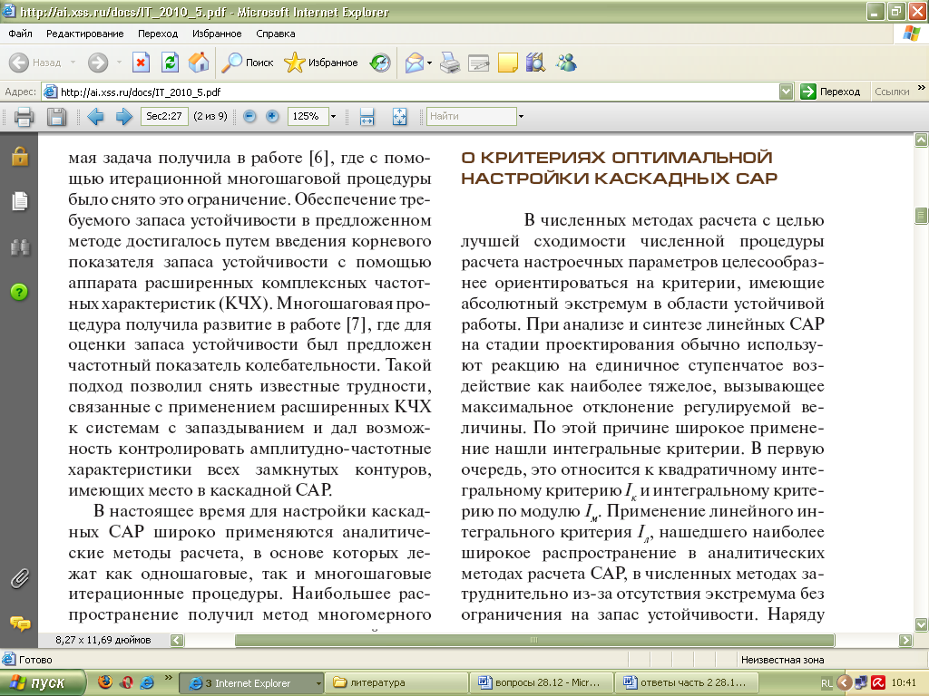Click the page number field Sec2:27
Viewport: 929px width, 696px height.
tap(164, 116)
